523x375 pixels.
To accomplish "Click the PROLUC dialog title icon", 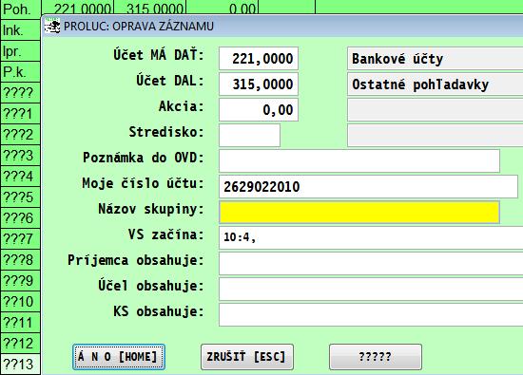I will [52, 26].
